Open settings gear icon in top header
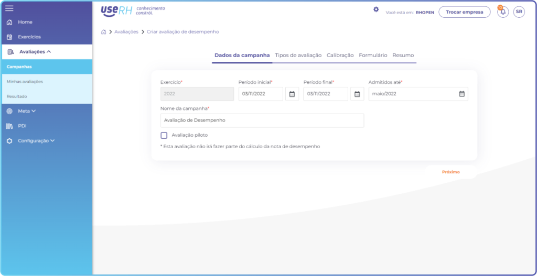This screenshot has width=537, height=276. click(376, 9)
